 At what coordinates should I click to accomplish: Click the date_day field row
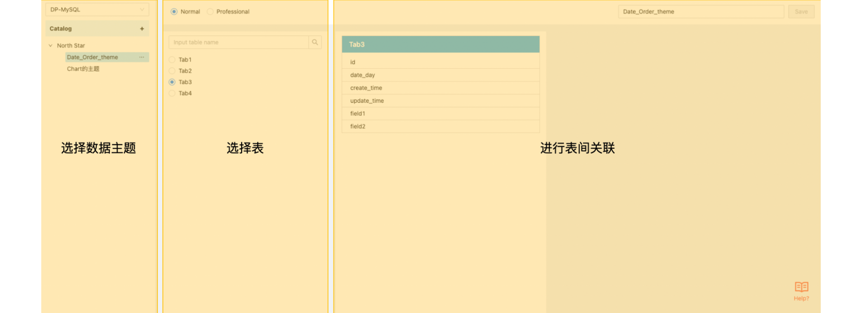(x=441, y=75)
